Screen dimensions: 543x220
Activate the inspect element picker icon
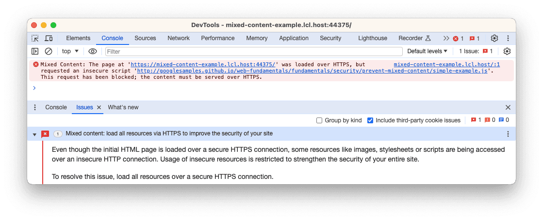tap(35, 38)
